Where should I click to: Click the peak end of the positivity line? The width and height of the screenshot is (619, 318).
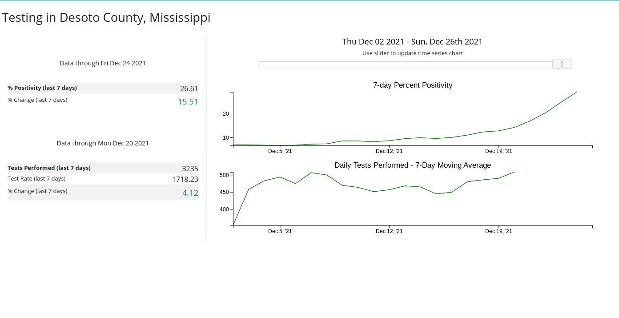(577, 92)
